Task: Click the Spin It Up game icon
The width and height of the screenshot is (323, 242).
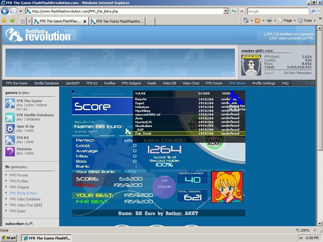Action: 10,129
